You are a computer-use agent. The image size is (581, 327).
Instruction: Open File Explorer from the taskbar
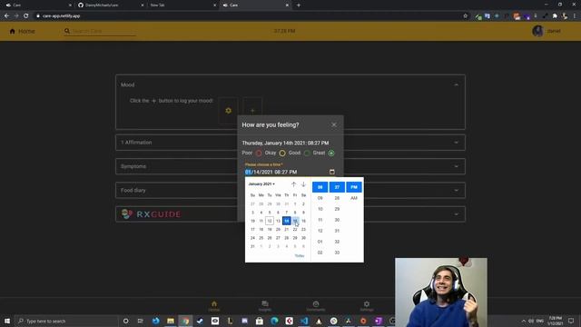click(171, 321)
